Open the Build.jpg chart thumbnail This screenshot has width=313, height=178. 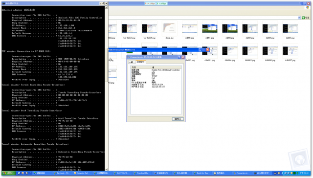pyautogui.click(x=170, y=29)
